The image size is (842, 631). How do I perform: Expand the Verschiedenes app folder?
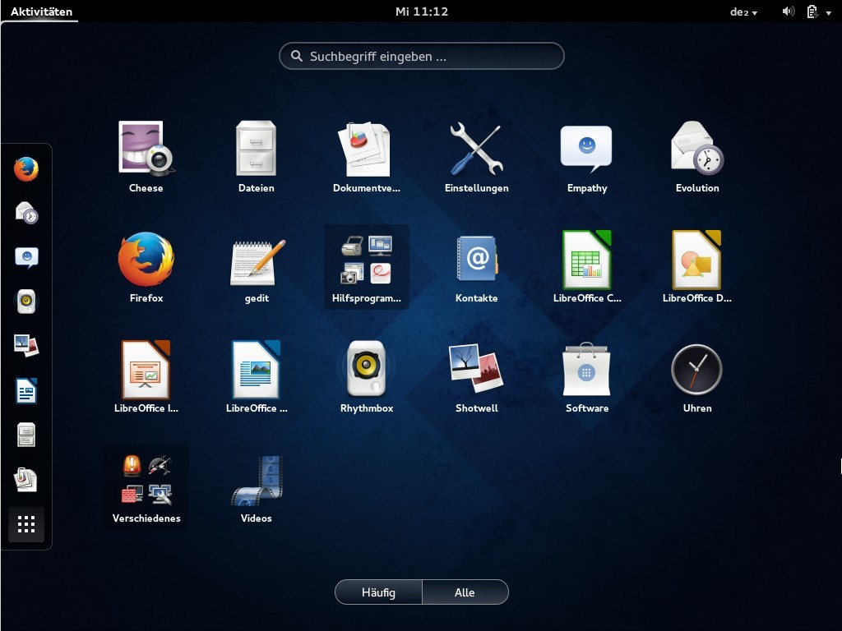pyautogui.click(x=146, y=487)
